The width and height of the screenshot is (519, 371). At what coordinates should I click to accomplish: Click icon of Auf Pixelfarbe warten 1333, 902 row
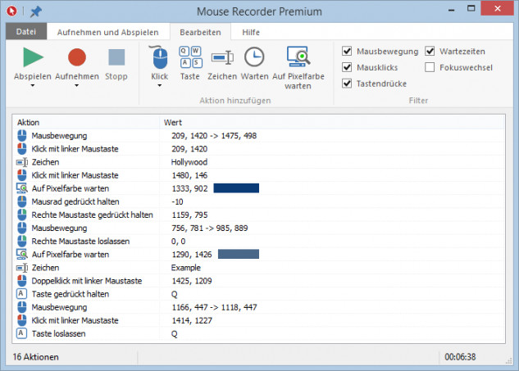pos(22,188)
